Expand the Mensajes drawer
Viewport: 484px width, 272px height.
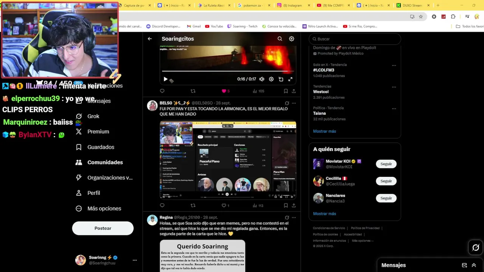tap(474, 265)
